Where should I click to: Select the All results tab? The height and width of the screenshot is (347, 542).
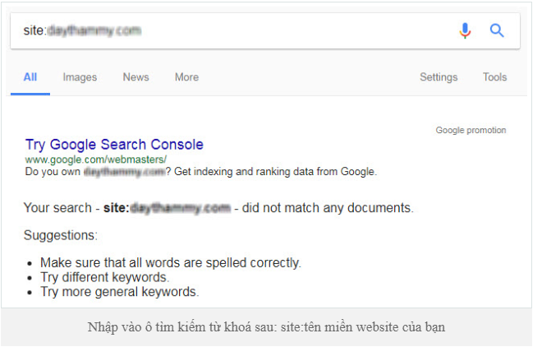[30, 77]
